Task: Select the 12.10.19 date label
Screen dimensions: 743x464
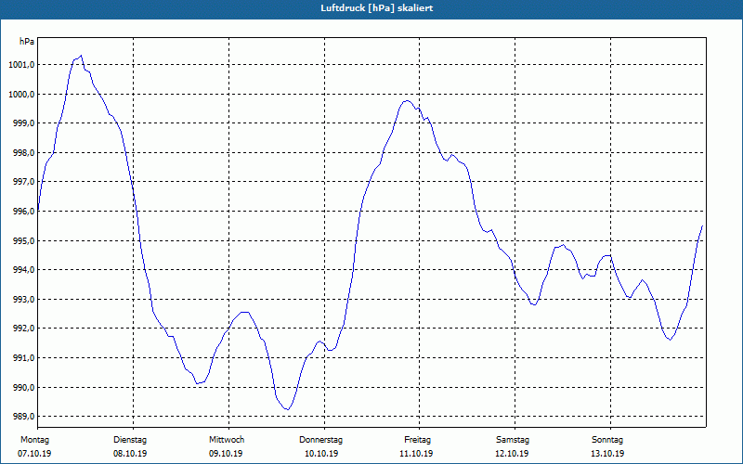Action: point(513,454)
